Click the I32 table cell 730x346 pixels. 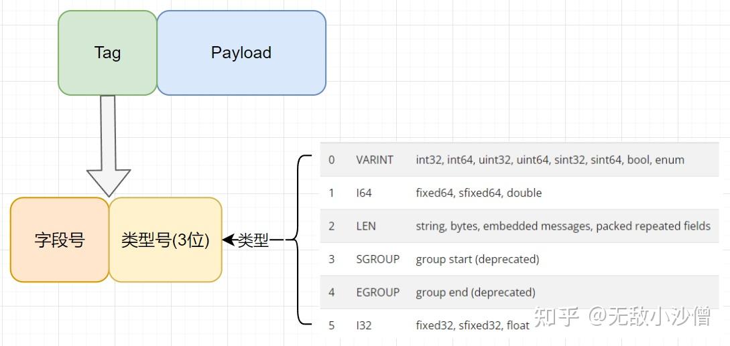(x=363, y=325)
